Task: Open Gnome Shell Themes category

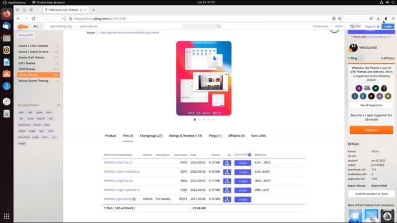Action: coord(31,58)
